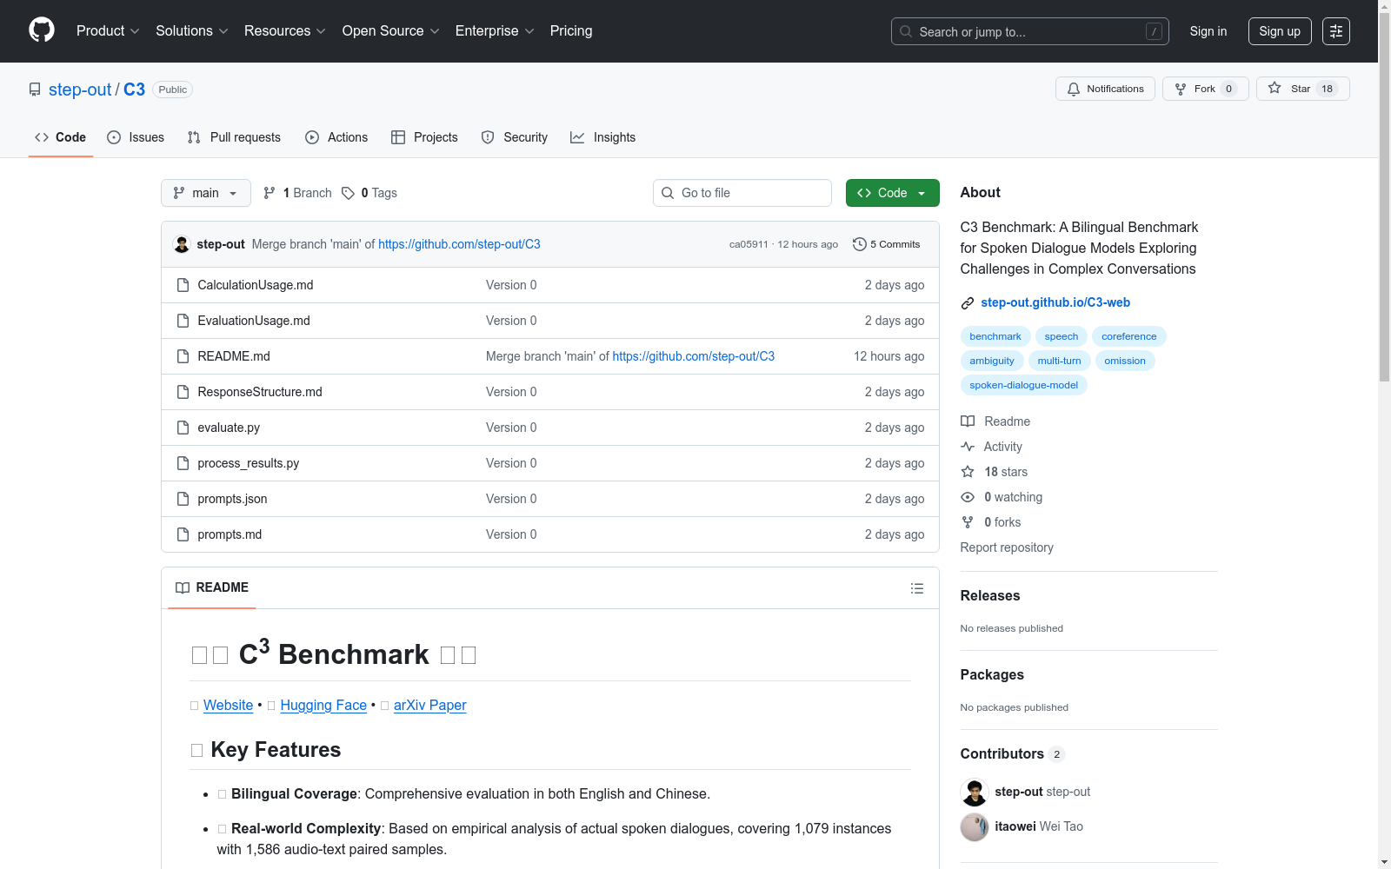
Task: Click the file icon for process_results.py
Action: [183, 463]
